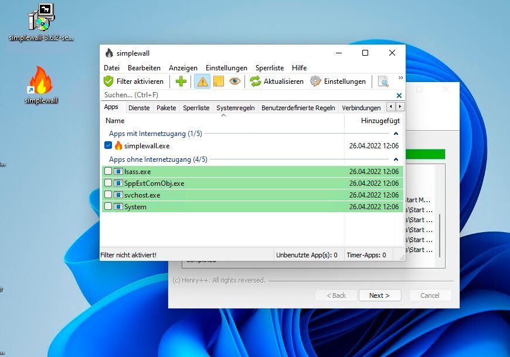This screenshot has height=357, width=510.
Task: Open Einstellungen via the gear toolbar icon
Action: [x=338, y=81]
